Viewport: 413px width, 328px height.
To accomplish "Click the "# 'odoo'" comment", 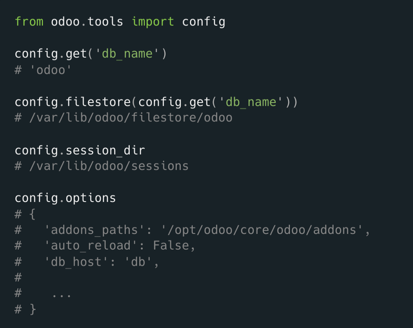I will click(x=43, y=70).
